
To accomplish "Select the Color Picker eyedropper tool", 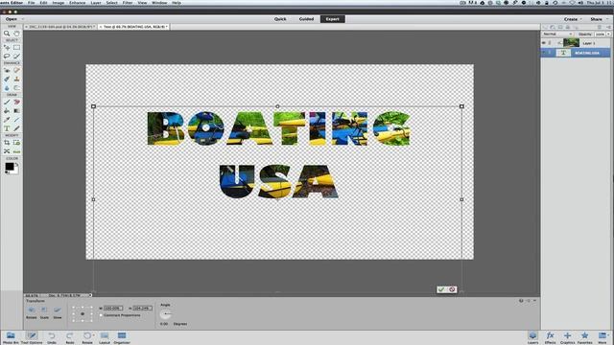I will (7, 120).
